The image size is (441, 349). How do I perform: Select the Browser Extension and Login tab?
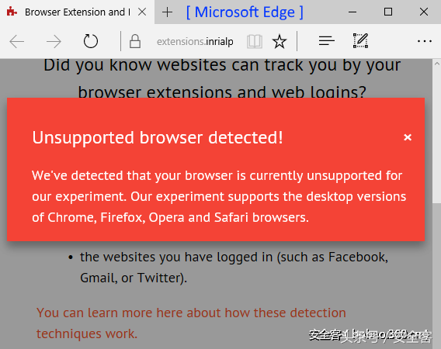[x=77, y=12]
